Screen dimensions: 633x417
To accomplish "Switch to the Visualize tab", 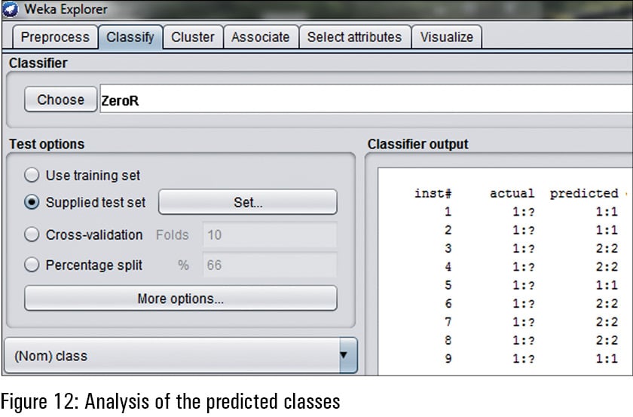I will 447,37.
